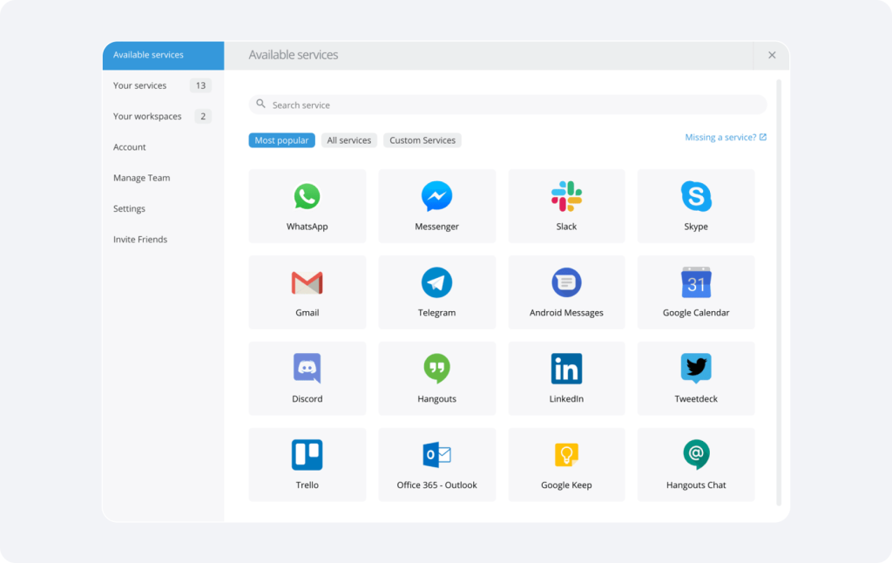Switch to the Custom Services filter
Image resolution: width=892 pixels, height=563 pixels.
[422, 140]
